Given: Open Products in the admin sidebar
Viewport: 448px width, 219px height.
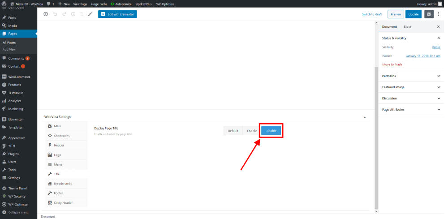Looking at the screenshot, I should click(18, 85).
